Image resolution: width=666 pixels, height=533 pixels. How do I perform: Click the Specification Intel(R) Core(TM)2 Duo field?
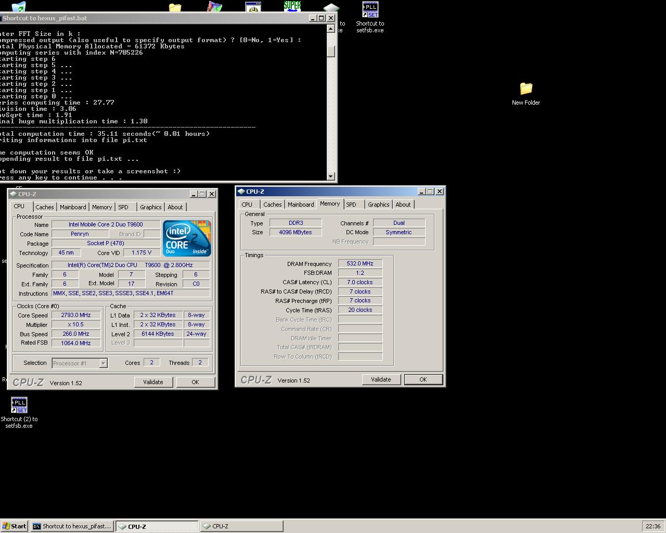131,265
